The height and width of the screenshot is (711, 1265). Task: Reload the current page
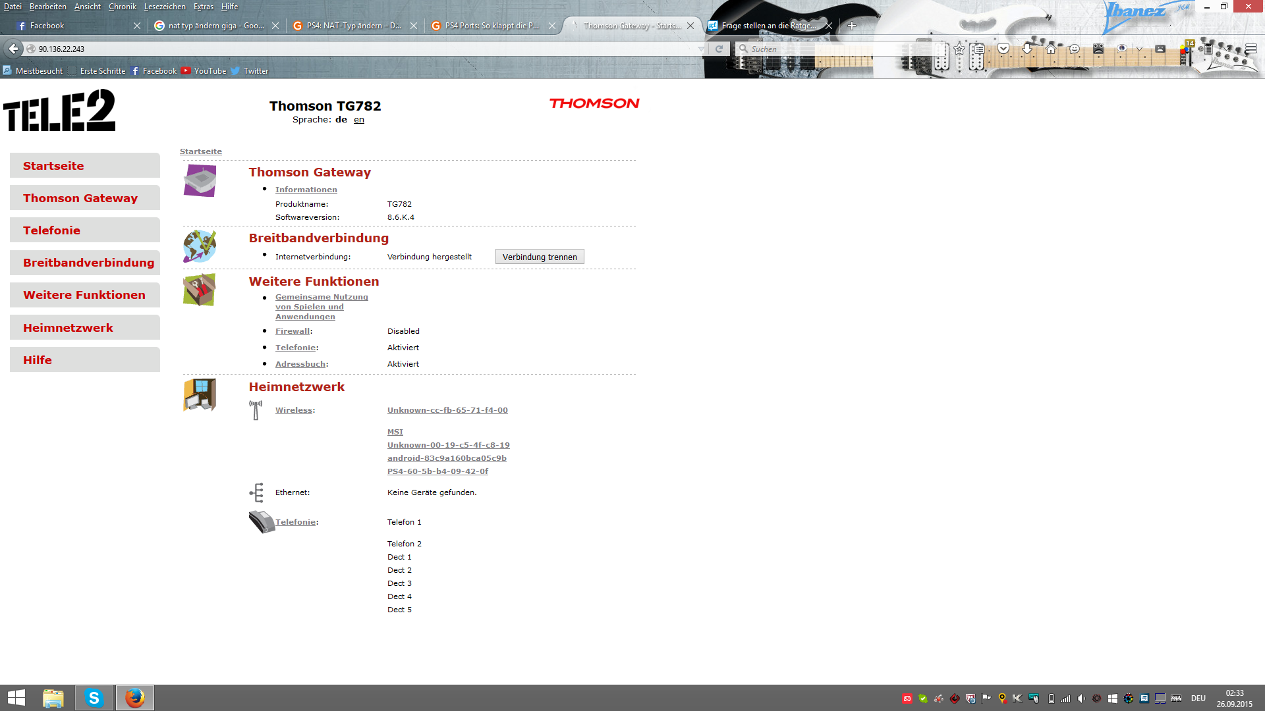[x=719, y=49]
